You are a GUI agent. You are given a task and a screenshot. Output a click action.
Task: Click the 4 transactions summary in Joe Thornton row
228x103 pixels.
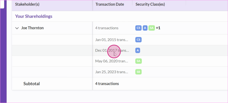(107, 28)
